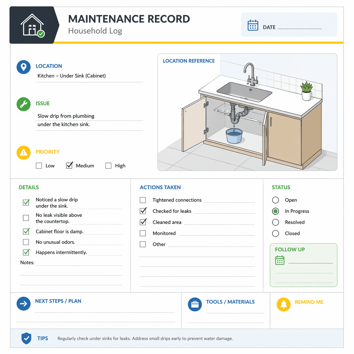
Task: Click the potted plant on the countertop
Action: 306,91
